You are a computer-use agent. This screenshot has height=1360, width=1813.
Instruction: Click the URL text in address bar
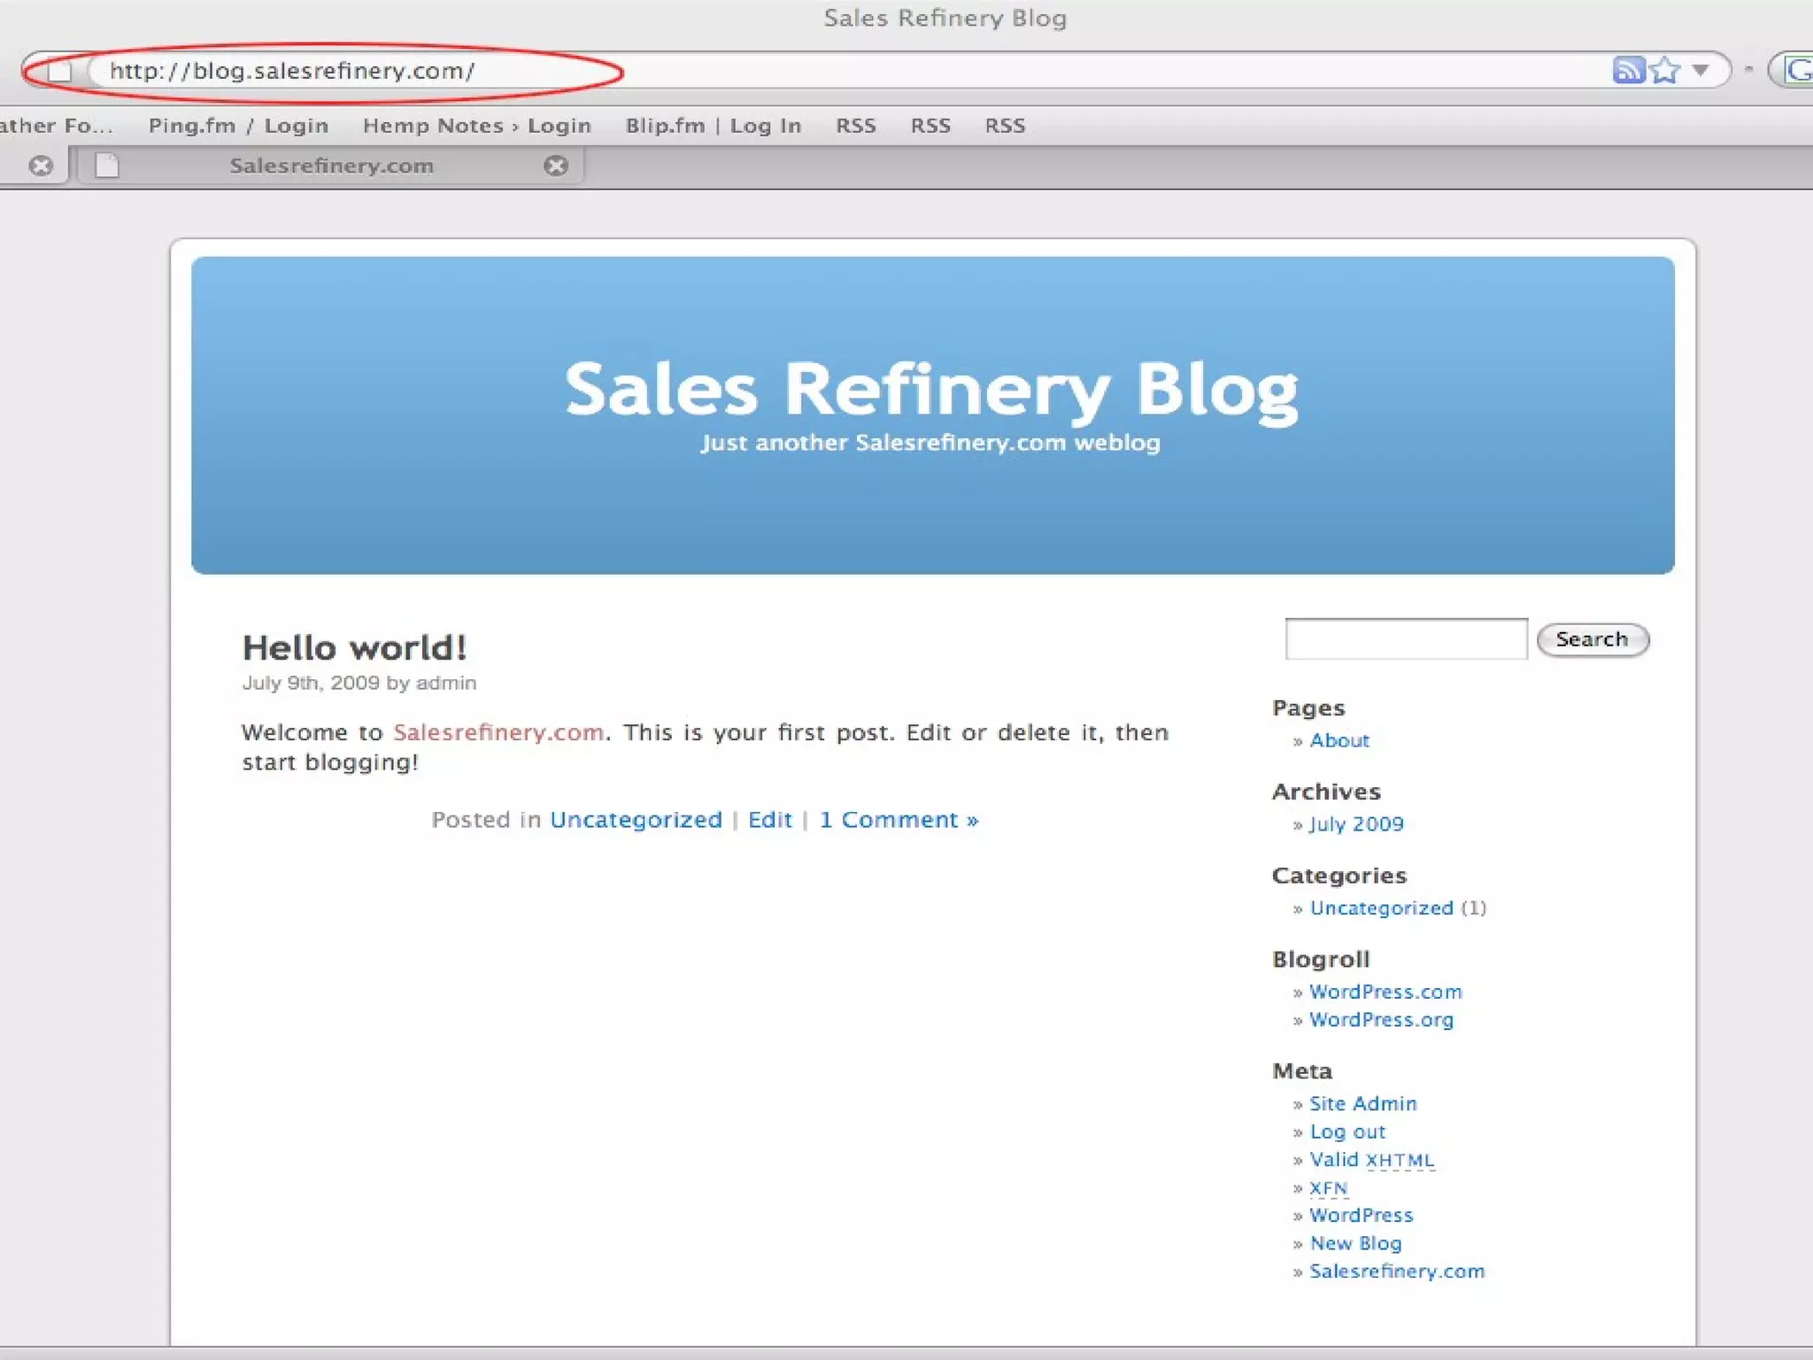[292, 71]
